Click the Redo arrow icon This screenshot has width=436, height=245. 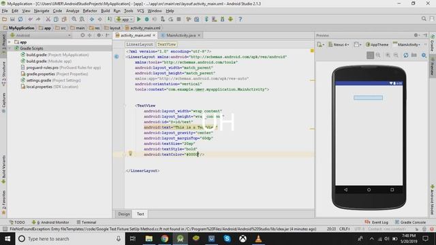tap(38, 19)
